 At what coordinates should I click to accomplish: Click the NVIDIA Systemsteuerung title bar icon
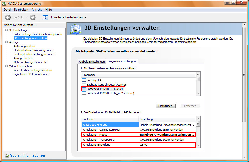4,3
